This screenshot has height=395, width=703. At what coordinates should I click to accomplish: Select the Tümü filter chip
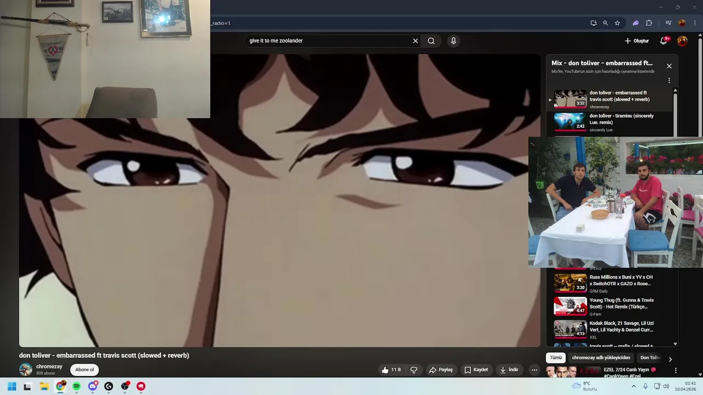(556, 358)
